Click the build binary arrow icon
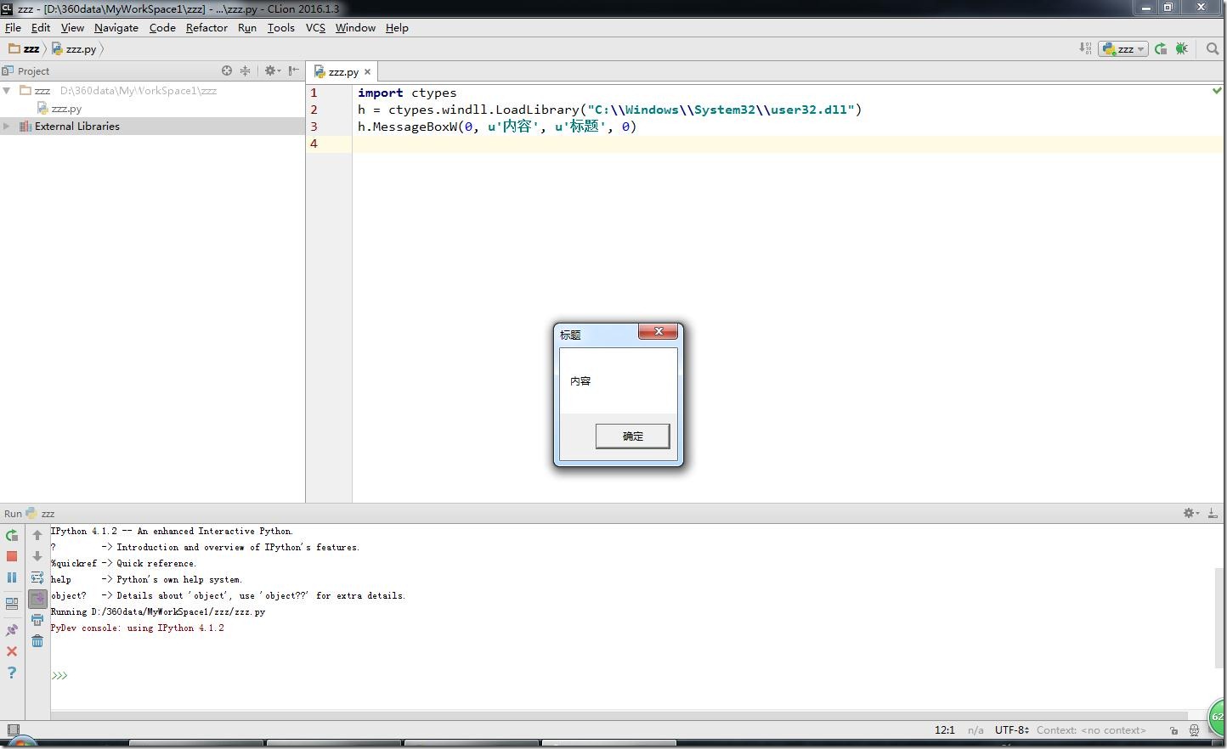Viewport: 1227px width, 749px height. click(x=1085, y=48)
